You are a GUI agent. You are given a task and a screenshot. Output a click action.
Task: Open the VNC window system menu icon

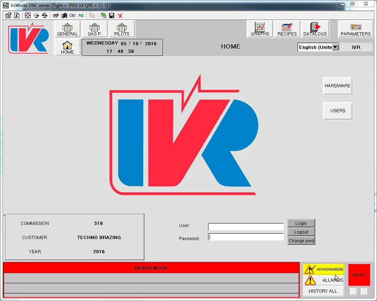(x=6, y=5)
